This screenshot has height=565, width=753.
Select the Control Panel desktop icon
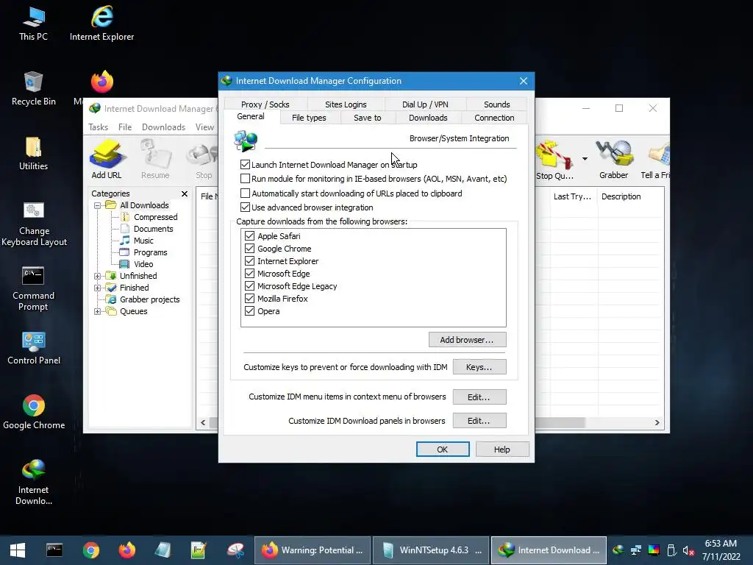[x=34, y=348]
